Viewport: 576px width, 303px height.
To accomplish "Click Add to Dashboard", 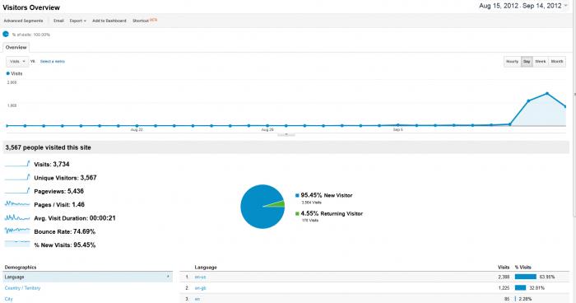I will 109,21.
